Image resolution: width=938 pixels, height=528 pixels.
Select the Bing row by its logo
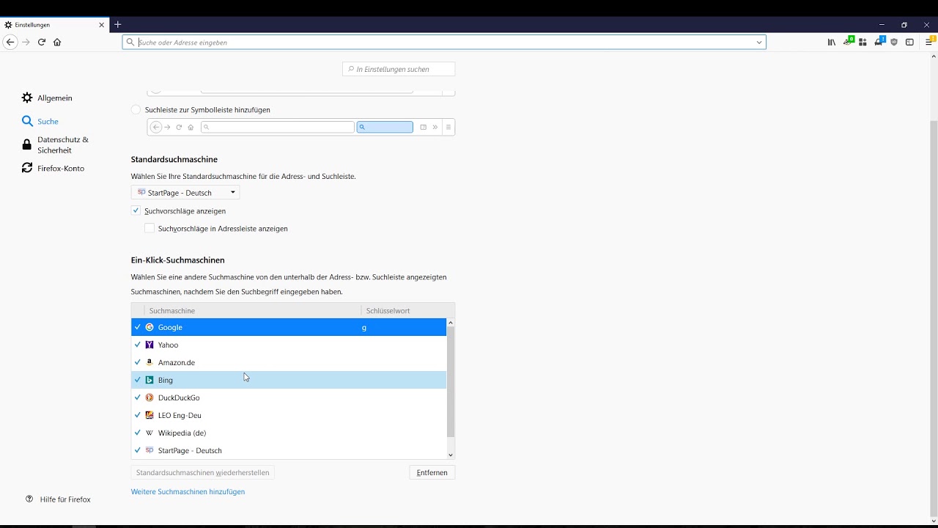click(149, 380)
